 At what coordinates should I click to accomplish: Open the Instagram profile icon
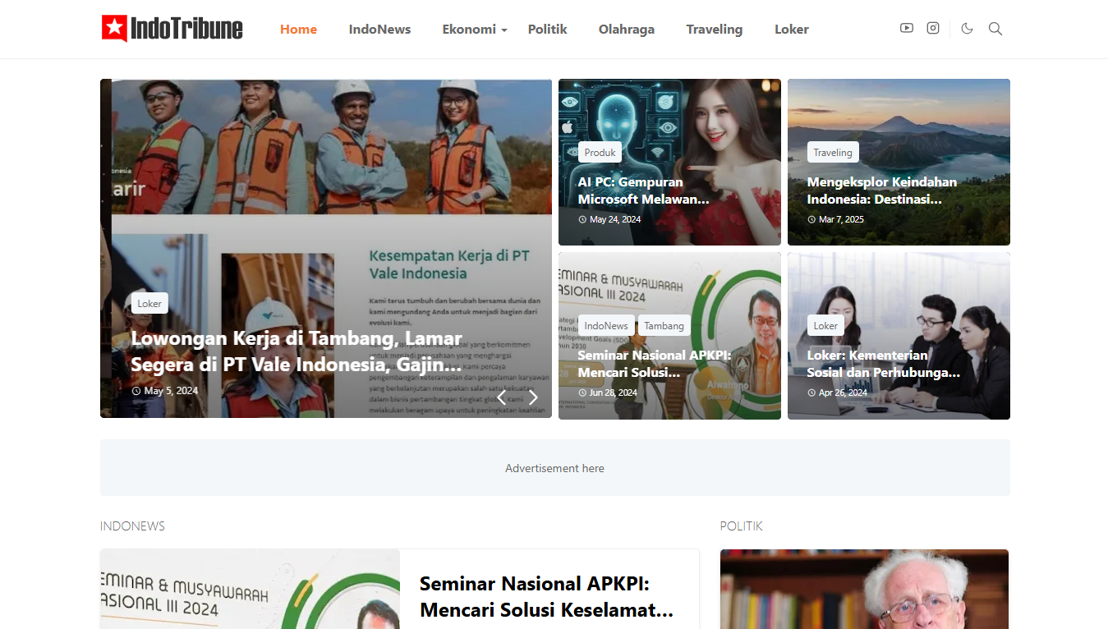933,28
